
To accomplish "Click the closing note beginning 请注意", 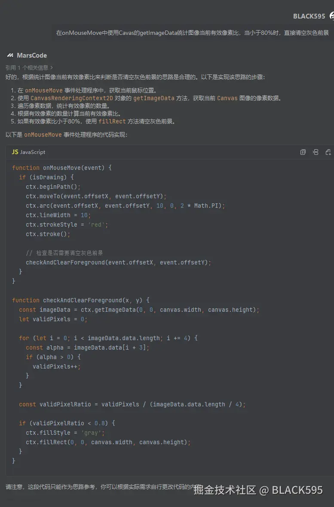I will [x=104, y=487].
